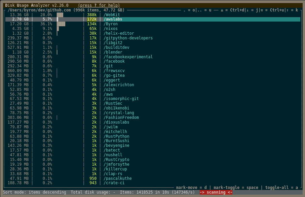This screenshot has height=197, width=305.
Task: Click the 'Ctrl+d' key hint in header
Action: 237,10
